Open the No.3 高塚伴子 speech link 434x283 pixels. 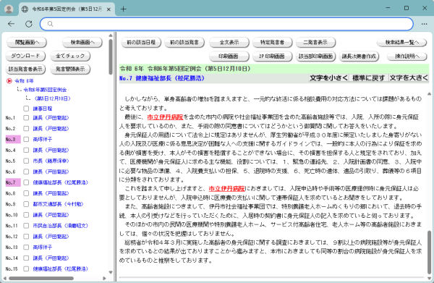point(43,139)
